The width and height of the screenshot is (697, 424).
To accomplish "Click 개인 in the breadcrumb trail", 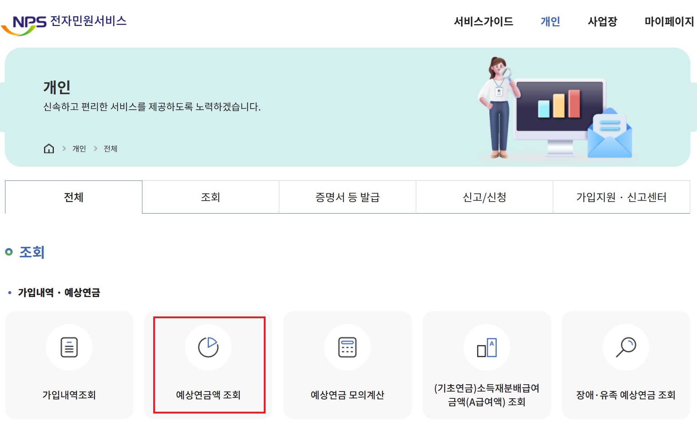I will [x=79, y=148].
